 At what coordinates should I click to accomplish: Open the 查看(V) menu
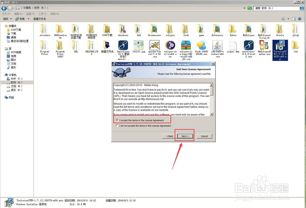(x=30, y=14)
